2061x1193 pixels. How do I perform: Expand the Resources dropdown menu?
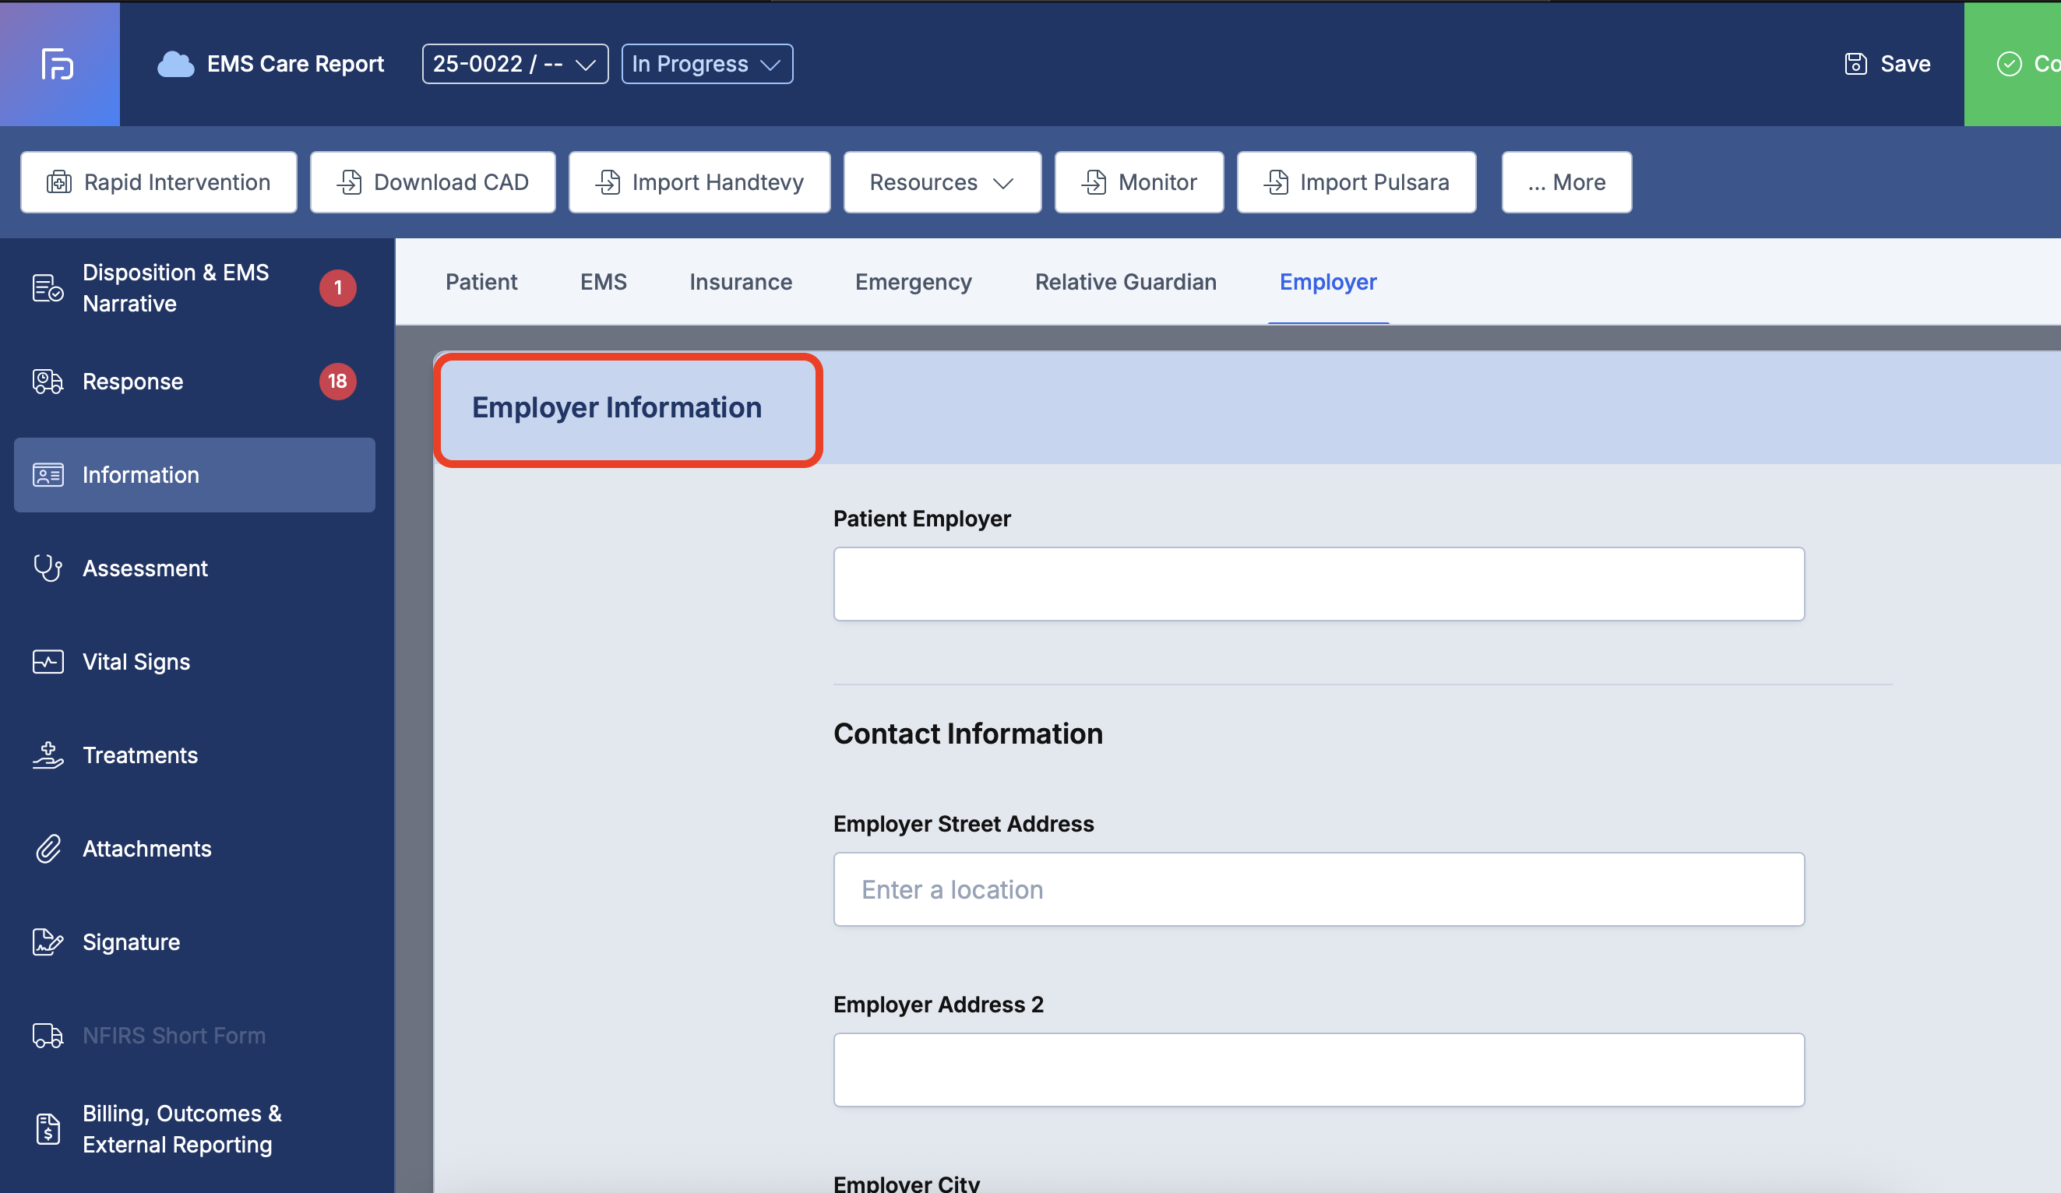pos(942,182)
